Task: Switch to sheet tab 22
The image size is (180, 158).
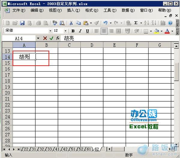Action: [x=26, y=149]
